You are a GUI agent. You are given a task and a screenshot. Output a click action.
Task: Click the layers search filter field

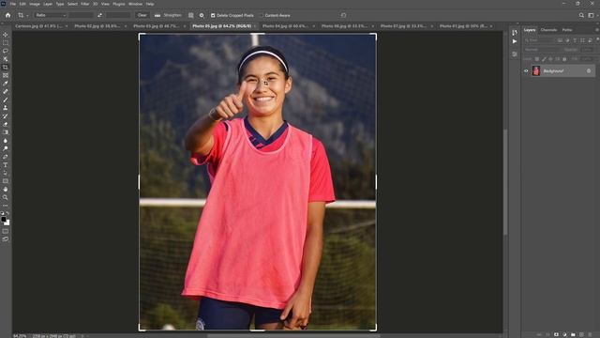540,40
